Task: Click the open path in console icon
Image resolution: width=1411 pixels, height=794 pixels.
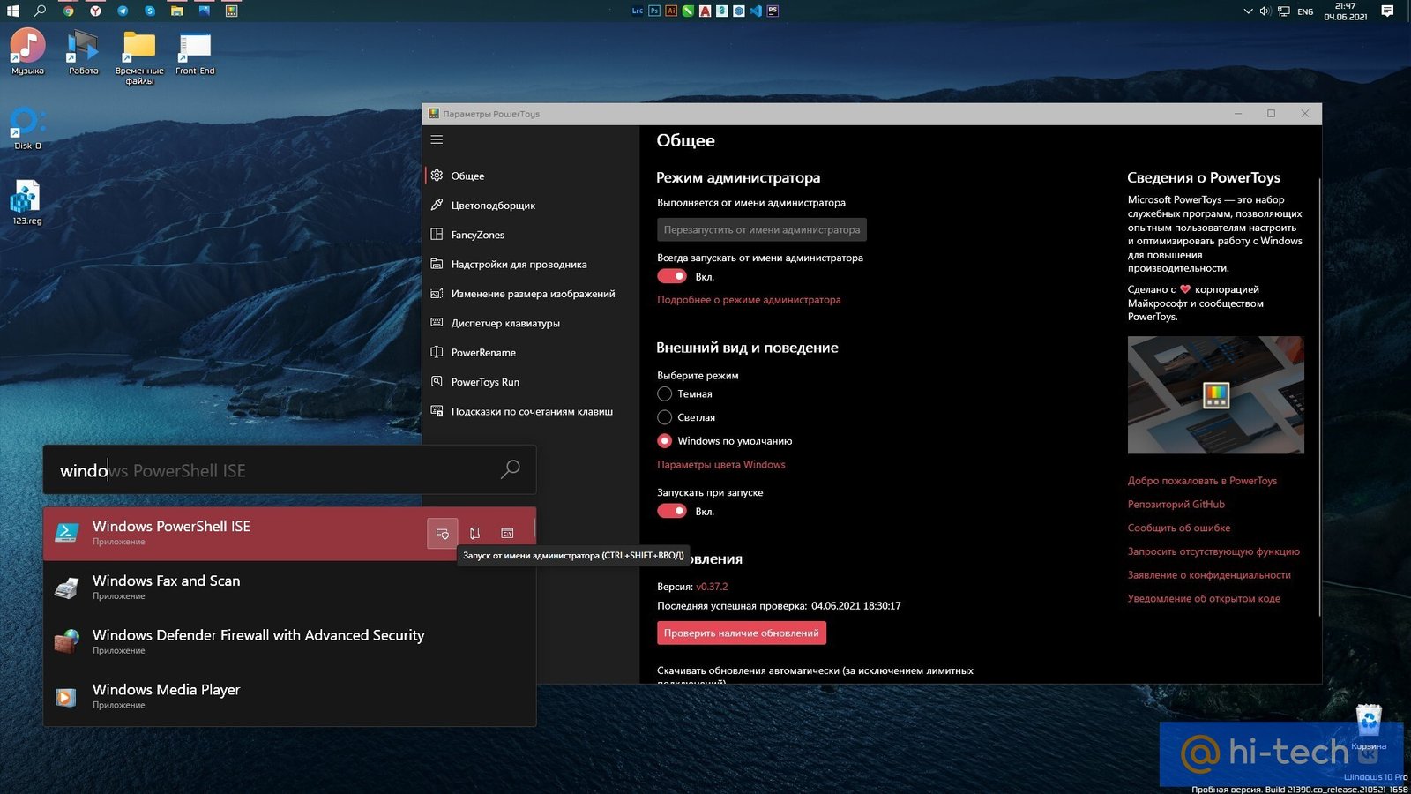Action: click(507, 533)
